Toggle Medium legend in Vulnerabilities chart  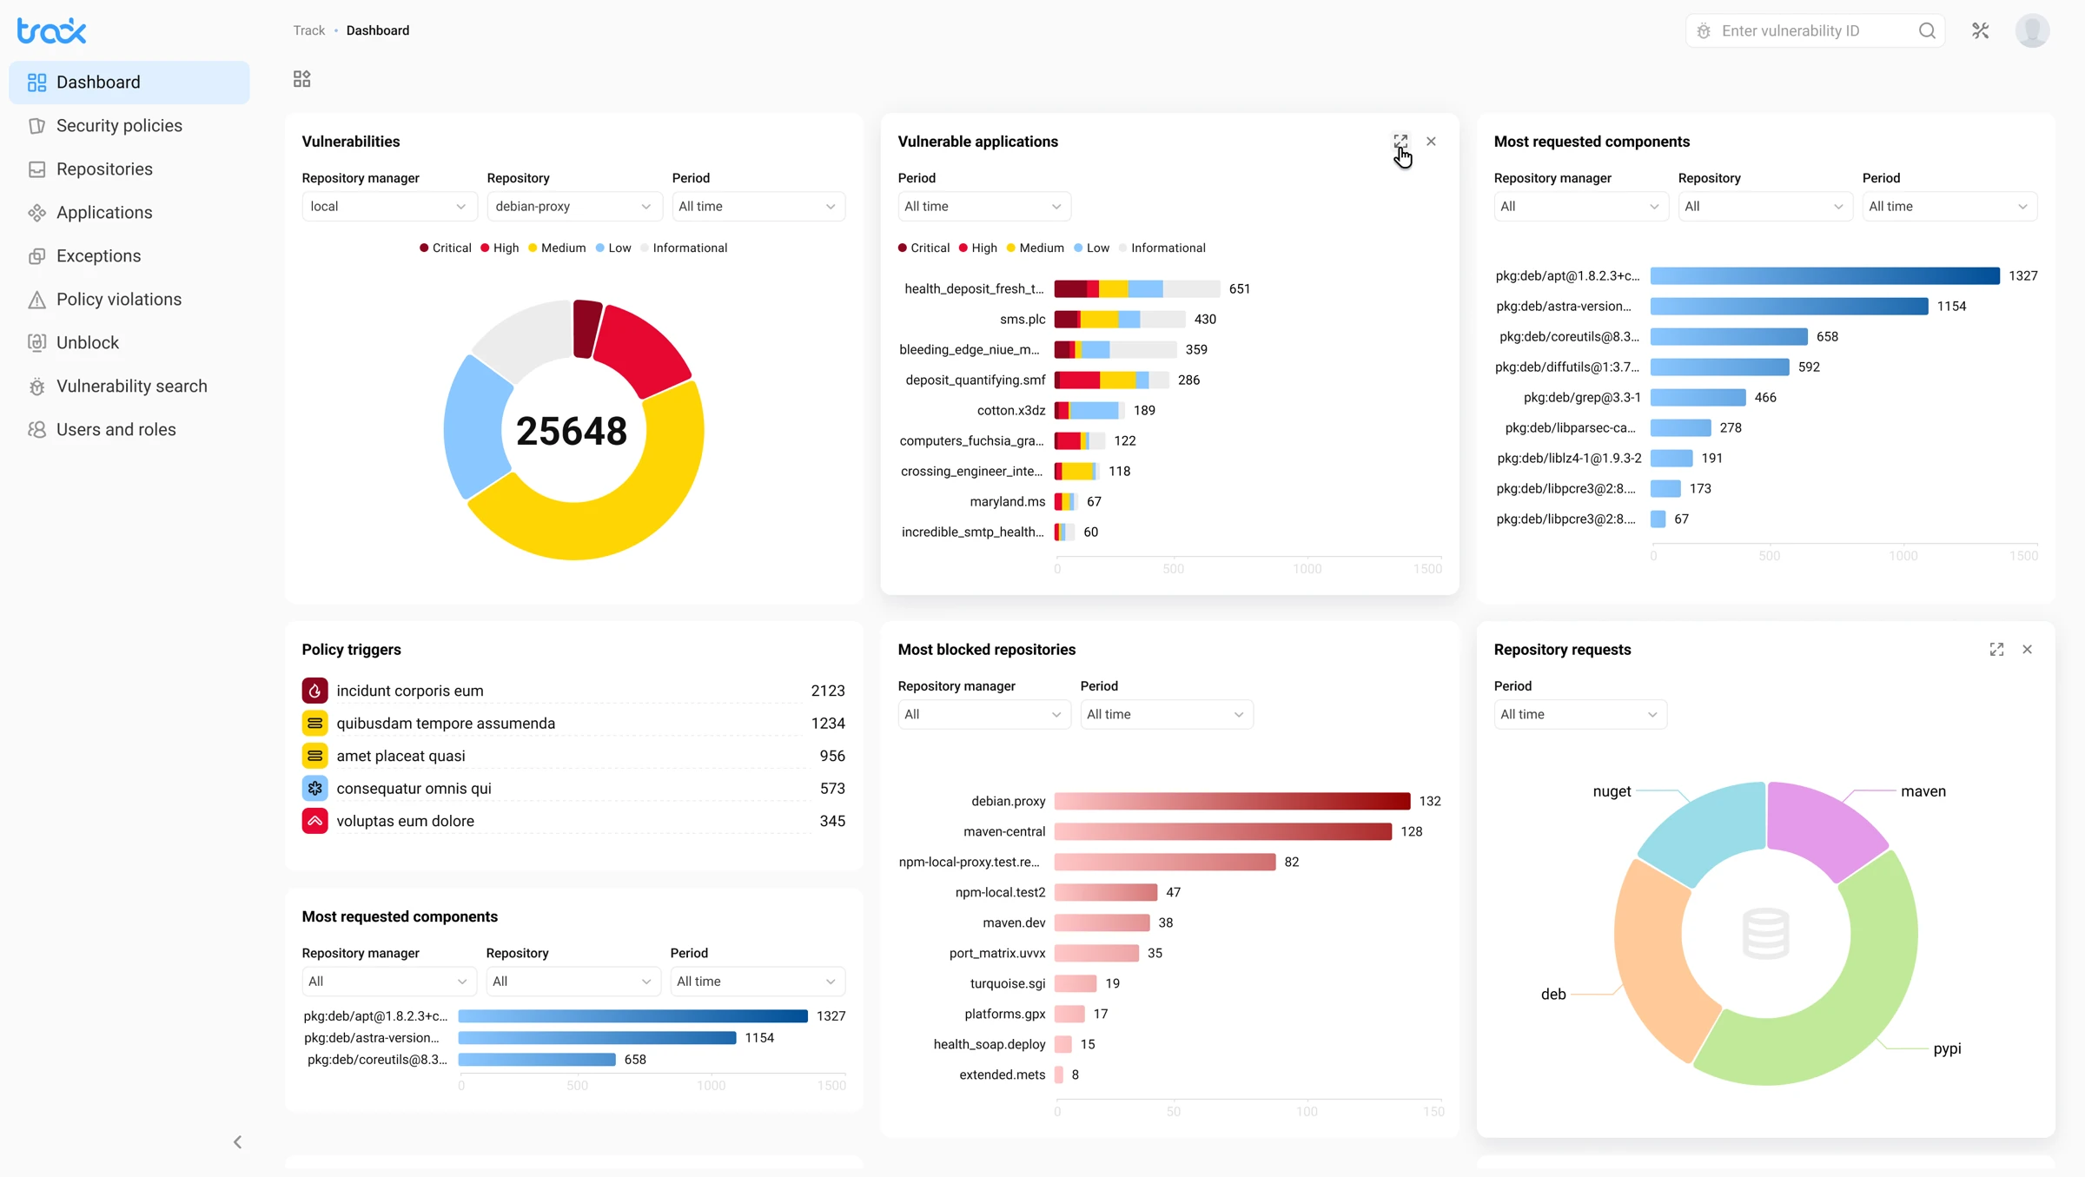click(557, 248)
